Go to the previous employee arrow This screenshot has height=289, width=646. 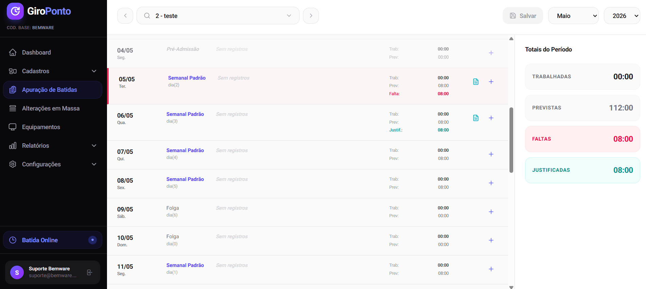click(x=125, y=16)
